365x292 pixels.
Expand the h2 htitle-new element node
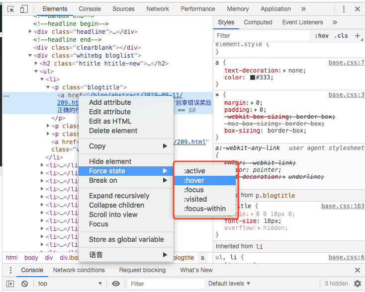36,64
